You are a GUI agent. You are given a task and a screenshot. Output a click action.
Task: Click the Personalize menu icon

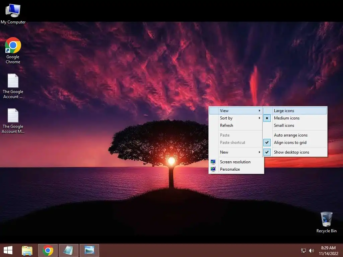coord(213,169)
